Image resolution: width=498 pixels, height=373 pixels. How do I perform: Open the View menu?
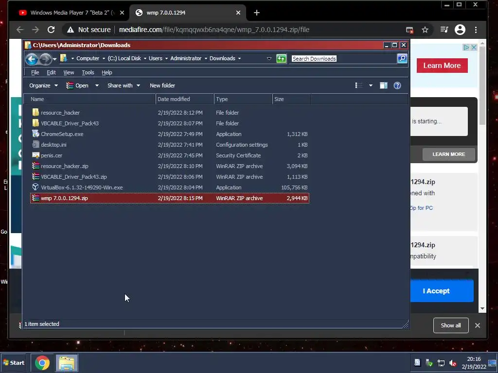[69, 73]
